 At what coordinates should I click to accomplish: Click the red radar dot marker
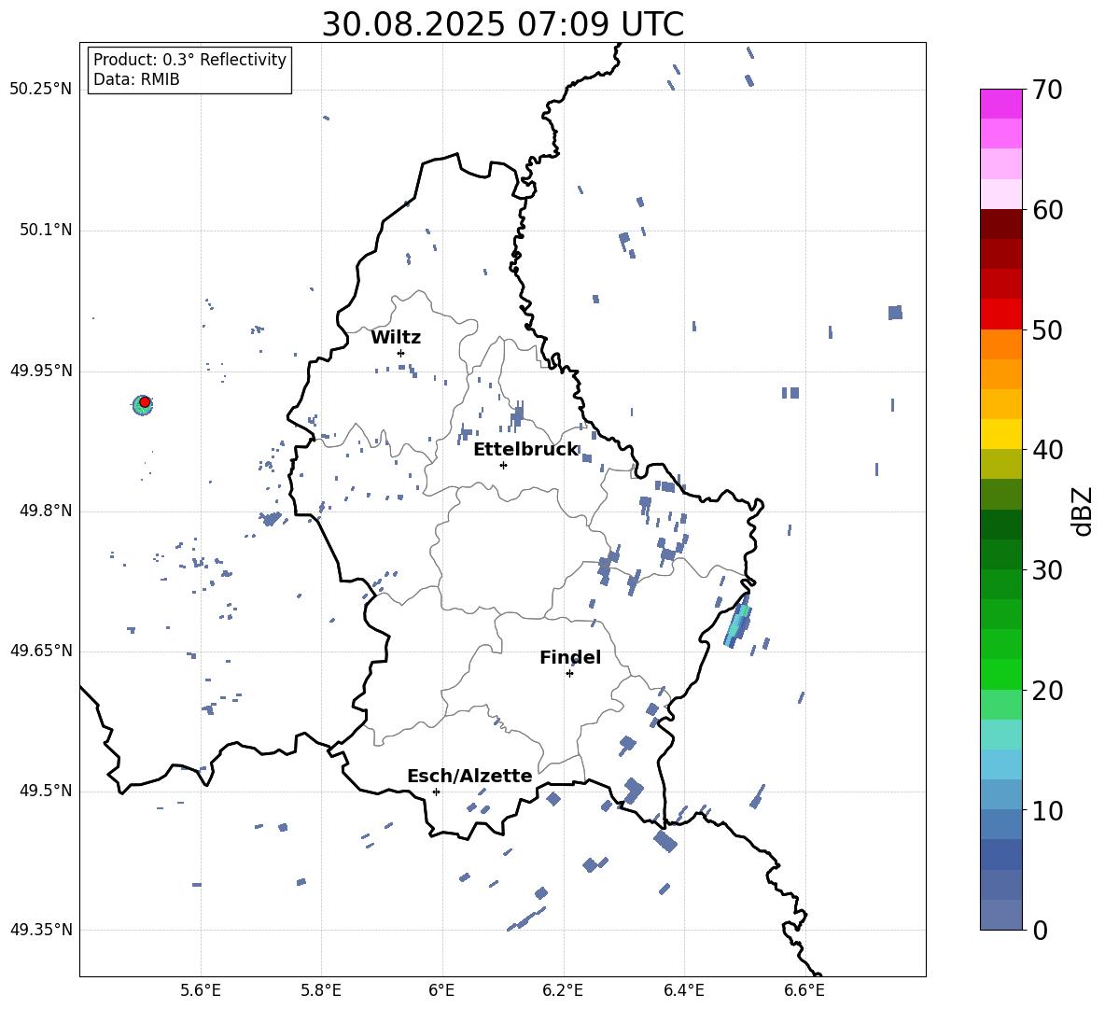tap(145, 402)
